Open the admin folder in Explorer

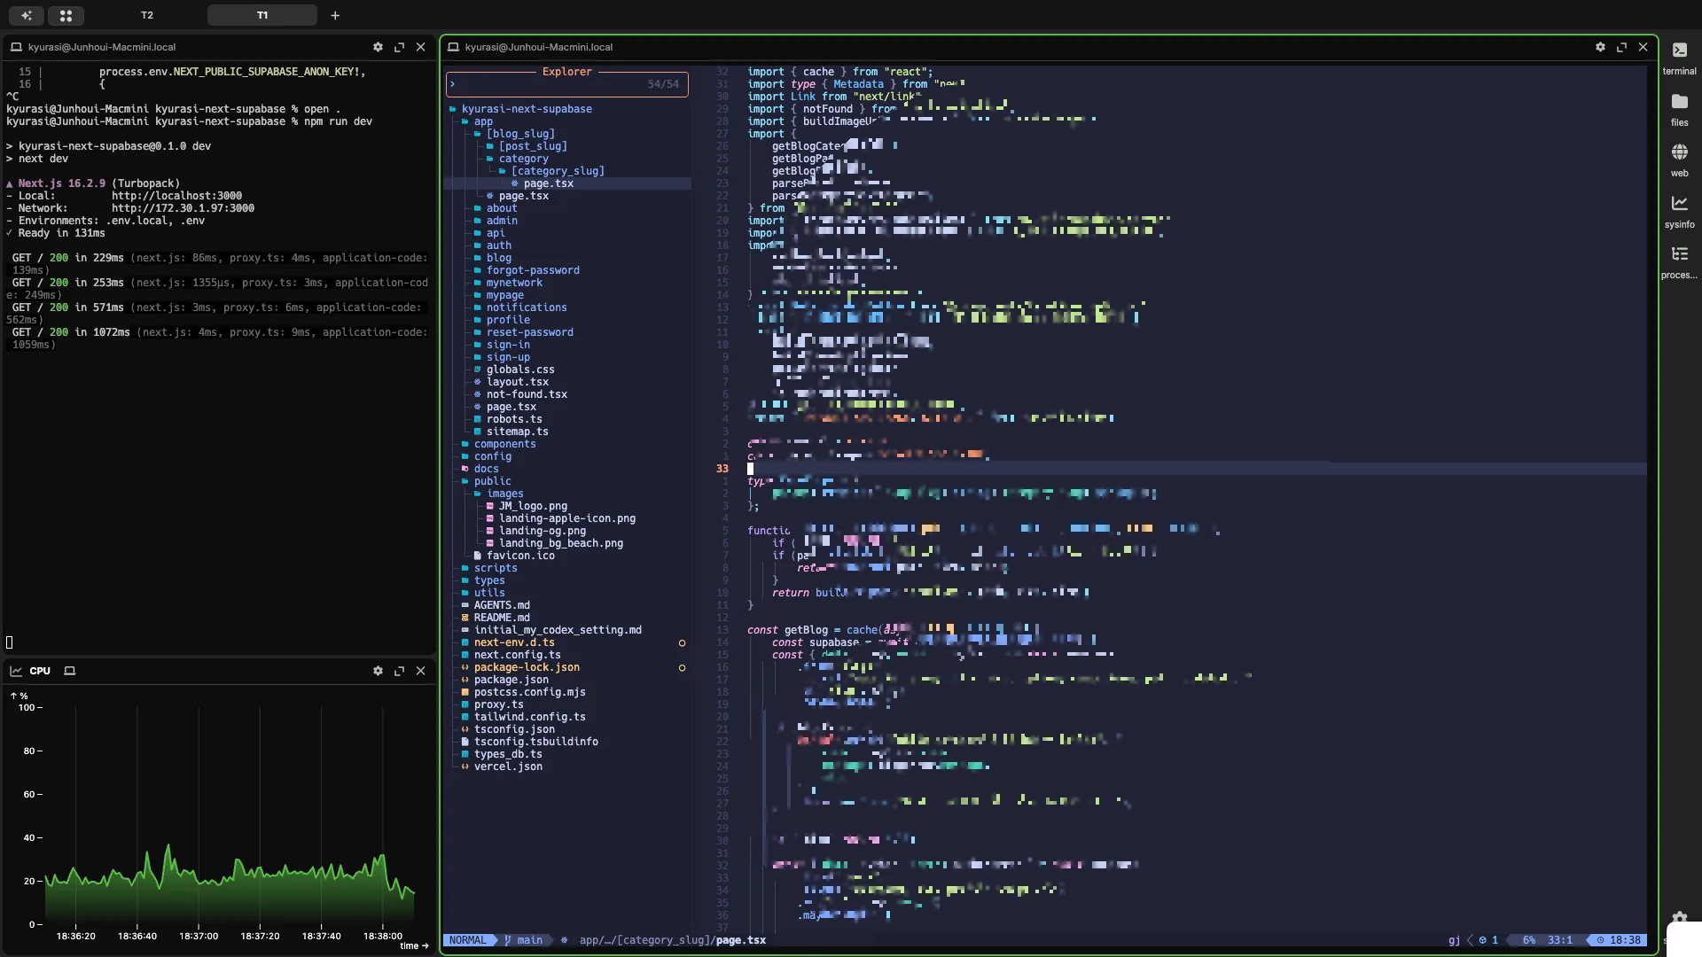coord(501,221)
